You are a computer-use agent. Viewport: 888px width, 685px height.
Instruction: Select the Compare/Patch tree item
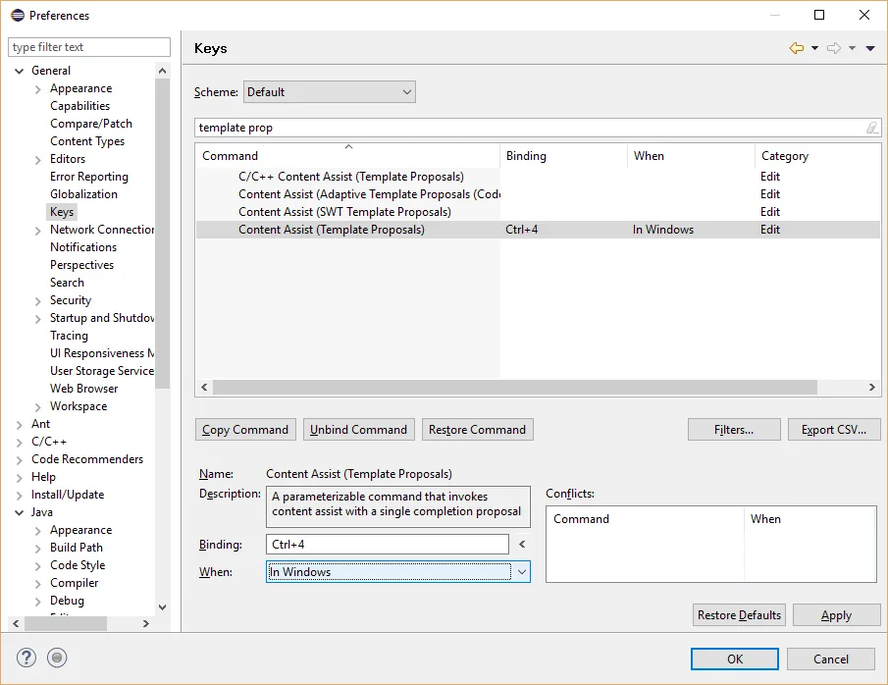click(x=91, y=124)
